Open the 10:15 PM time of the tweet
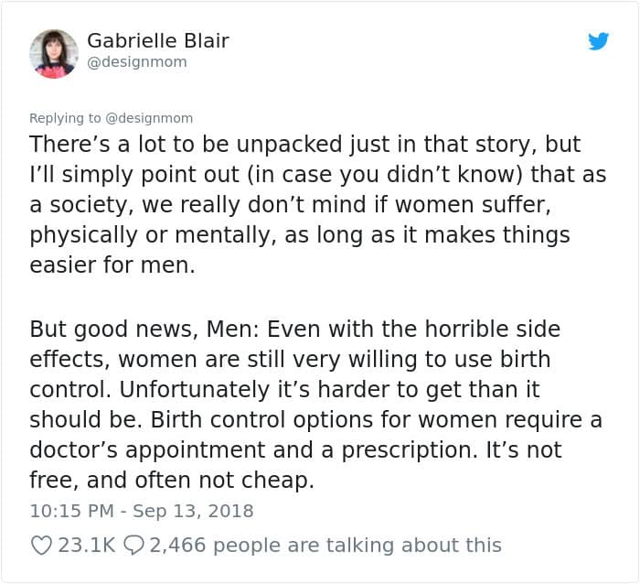The image size is (640, 584). coord(71,512)
